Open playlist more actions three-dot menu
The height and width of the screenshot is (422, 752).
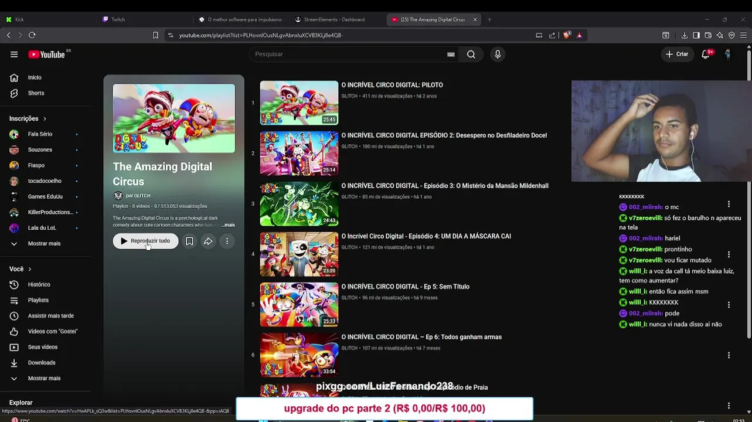pyautogui.click(x=227, y=241)
